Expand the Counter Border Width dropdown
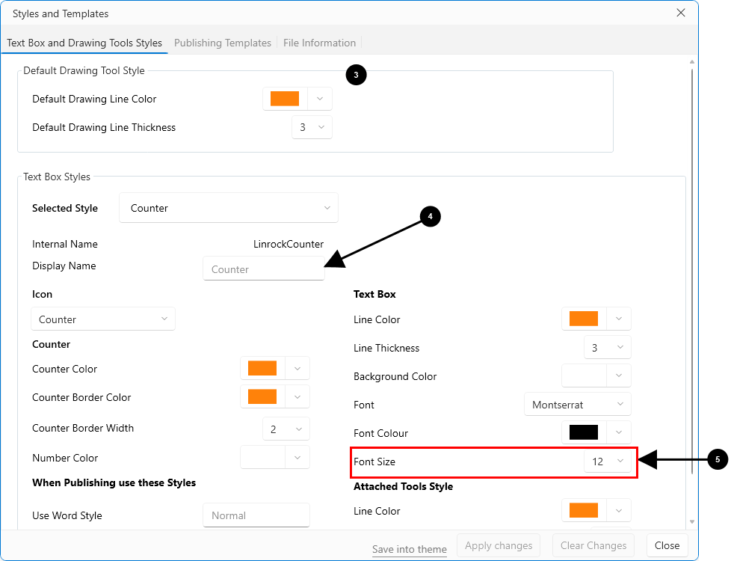 coord(286,429)
